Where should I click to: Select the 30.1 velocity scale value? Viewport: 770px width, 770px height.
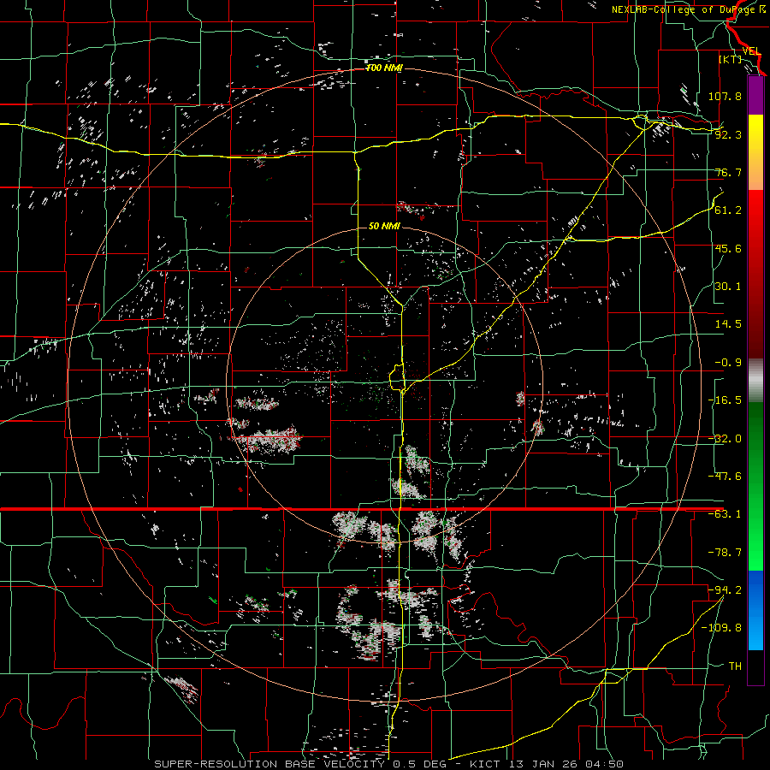point(728,287)
